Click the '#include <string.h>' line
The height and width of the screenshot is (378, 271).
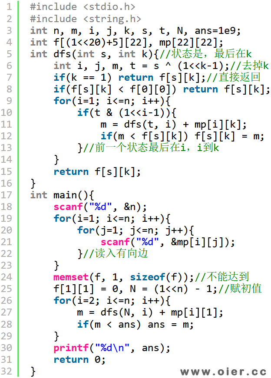[86, 19]
